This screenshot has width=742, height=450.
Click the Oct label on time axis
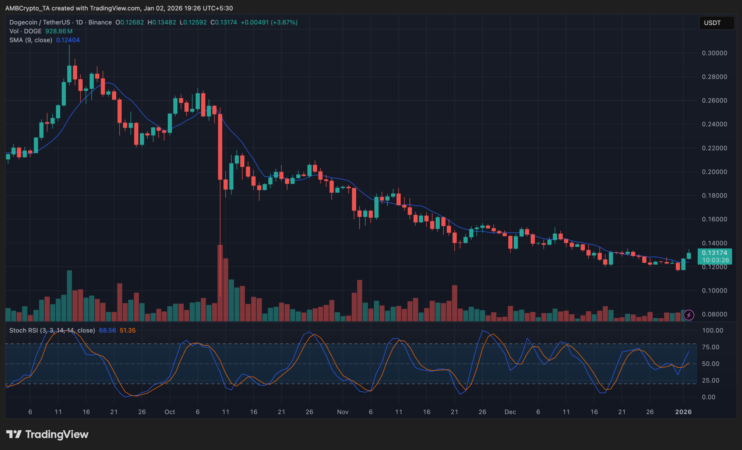coord(170,412)
